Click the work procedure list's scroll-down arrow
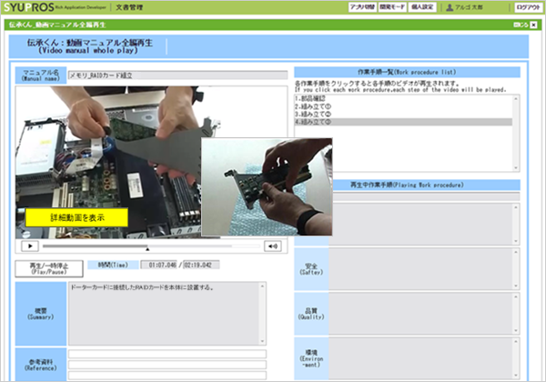546x382 pixels. (x=516, y=167)
